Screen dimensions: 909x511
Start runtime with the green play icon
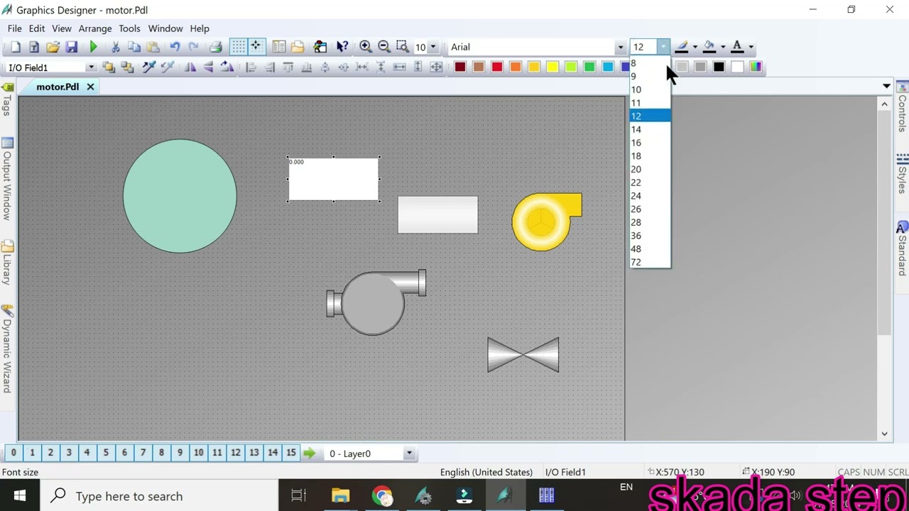coord(93,47)
